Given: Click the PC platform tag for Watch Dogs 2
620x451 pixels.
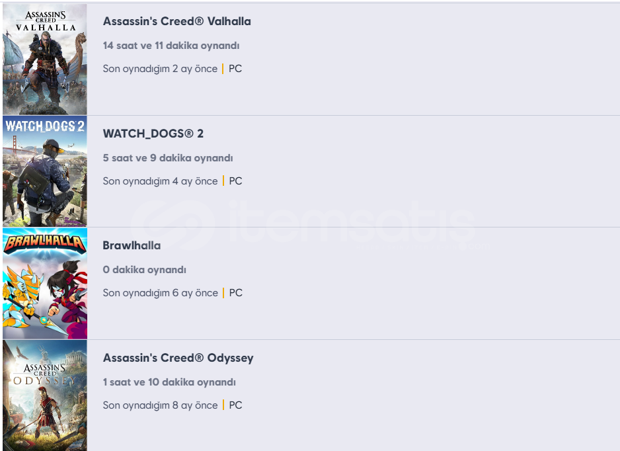Looking at the screenshot, I should [236, 181].
